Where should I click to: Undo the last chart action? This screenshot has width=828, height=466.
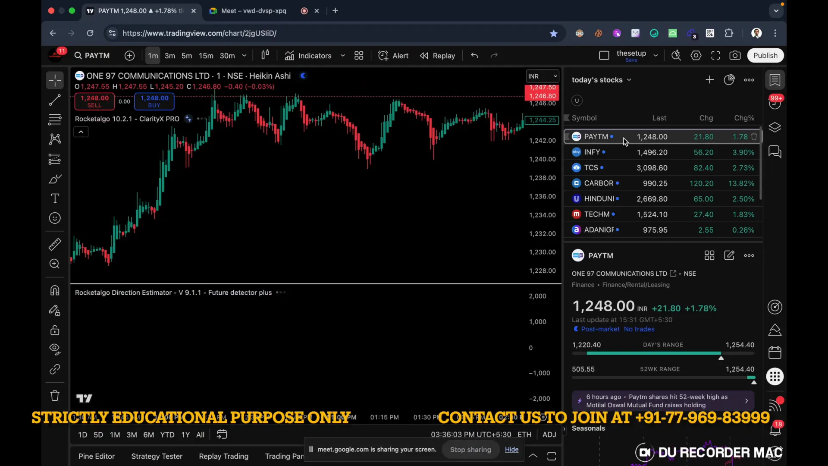point(475,56)
